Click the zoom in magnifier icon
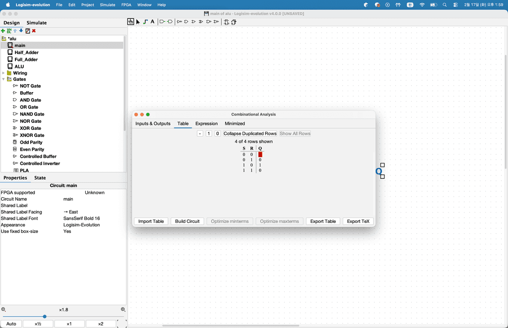The width and height of the screenshot is (508, 328). pyautogui.click(x=123, y=310)
